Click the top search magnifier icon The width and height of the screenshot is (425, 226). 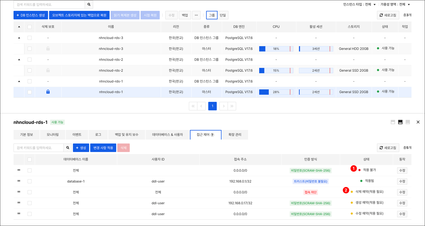tap(89, 5)
